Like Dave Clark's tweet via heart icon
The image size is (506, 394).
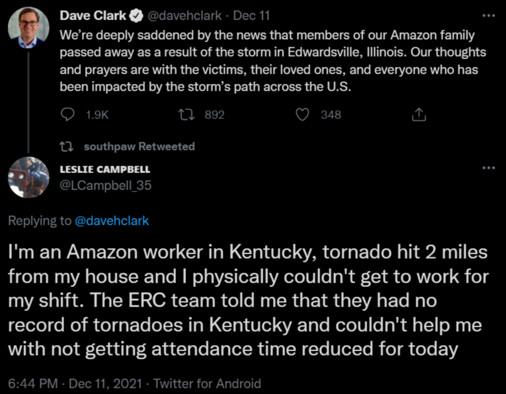tap(302, 115)
